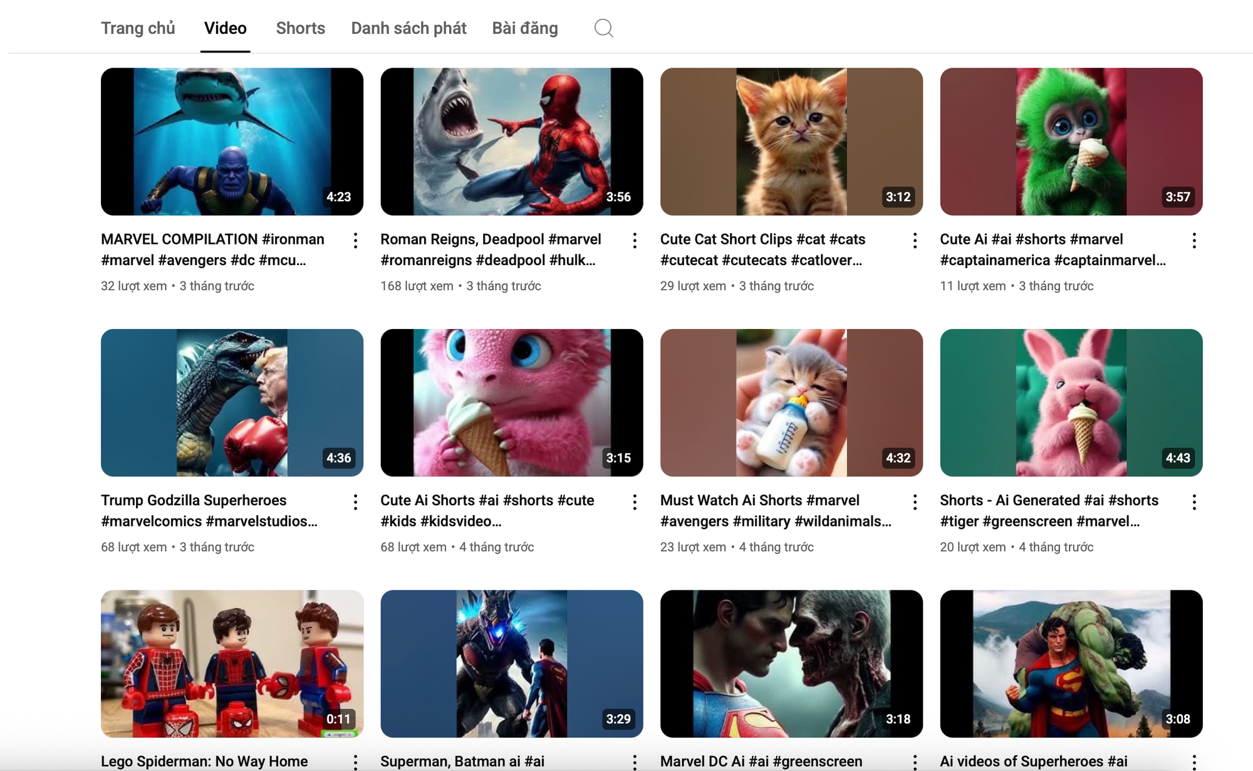Play the kitten with baby bottle thumbnail

pos(791,402)
